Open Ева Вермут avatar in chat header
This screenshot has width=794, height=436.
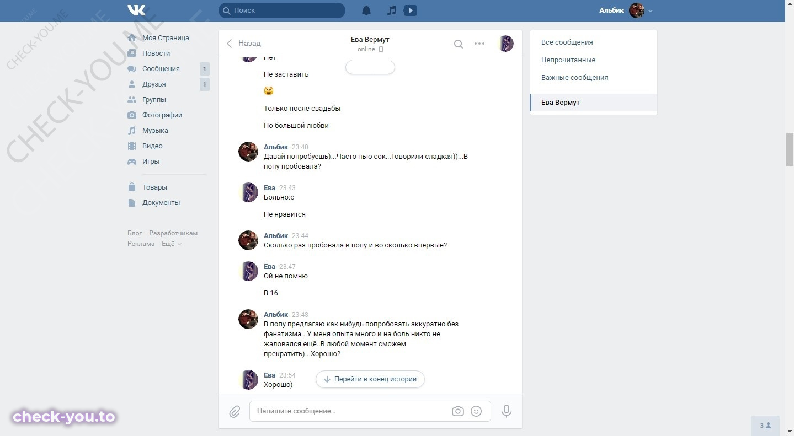507,44
